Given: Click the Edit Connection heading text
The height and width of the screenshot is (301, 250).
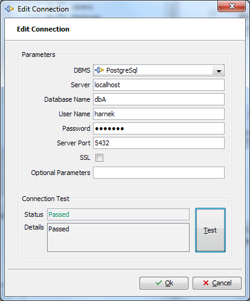Looking at the screenshot, I should pyautogui.click(x=43, y=29).
